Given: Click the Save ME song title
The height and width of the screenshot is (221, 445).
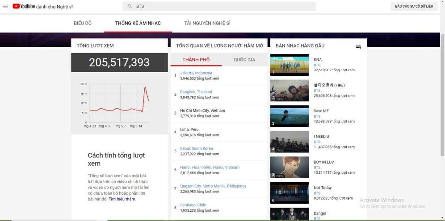Looking at the screenshot, I should click(321, 111).
